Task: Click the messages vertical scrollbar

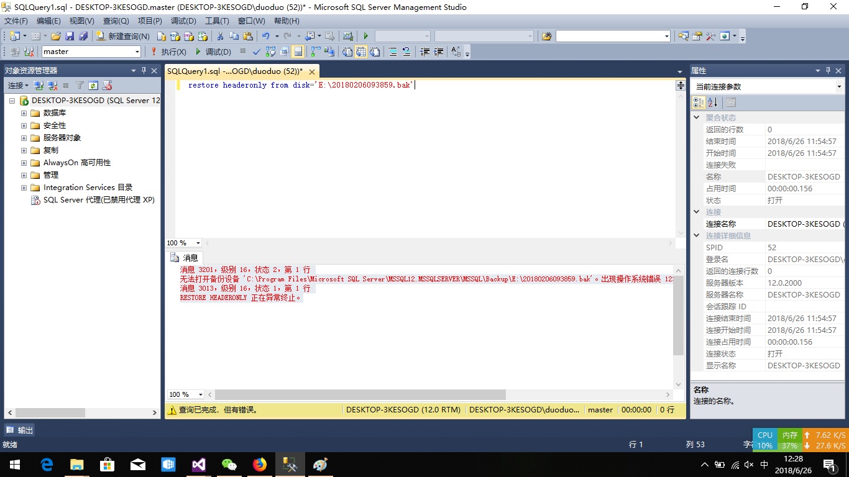Action: 679,316
